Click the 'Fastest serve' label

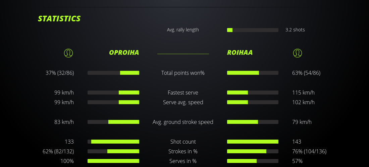coord(183,93)
